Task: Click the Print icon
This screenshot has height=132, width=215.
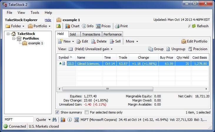Action: tap(117, 26)
